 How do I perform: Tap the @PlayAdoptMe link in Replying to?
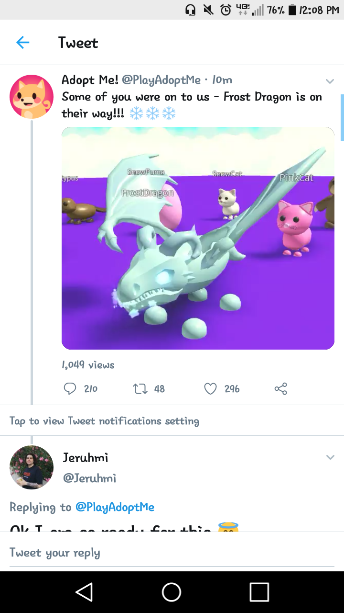(x=115, y=507)
